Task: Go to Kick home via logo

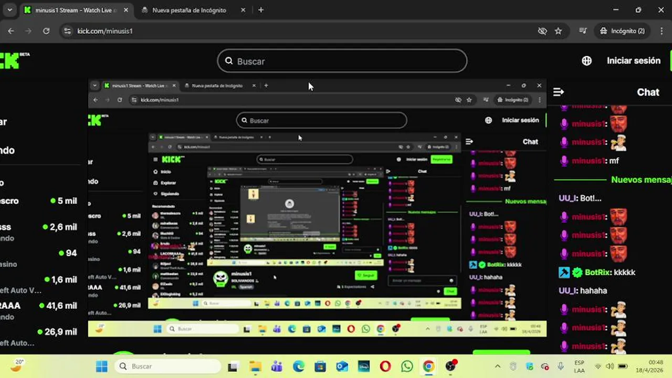Action: coord(14,60)
